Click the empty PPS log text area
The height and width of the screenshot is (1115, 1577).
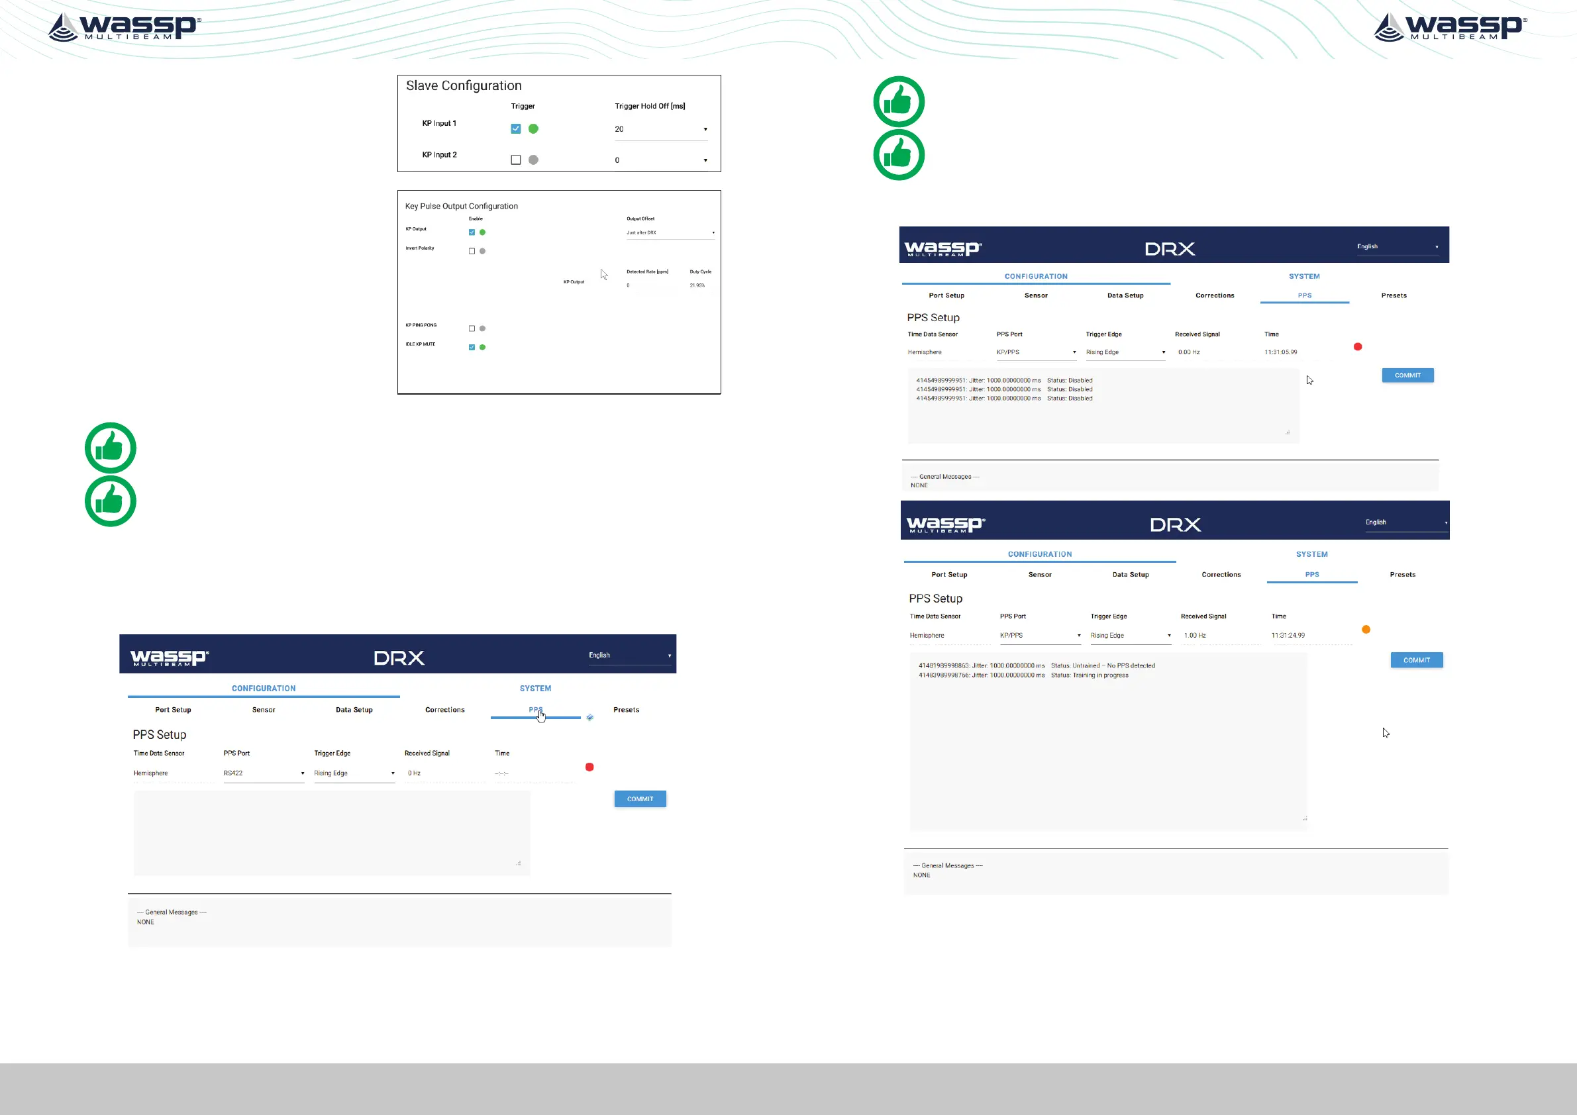(332, 833)
